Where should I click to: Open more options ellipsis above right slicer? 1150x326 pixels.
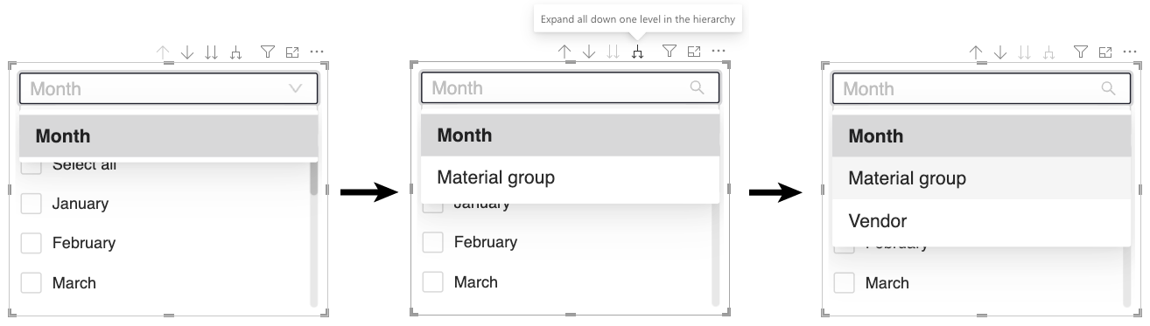(x=1130, y=52)
